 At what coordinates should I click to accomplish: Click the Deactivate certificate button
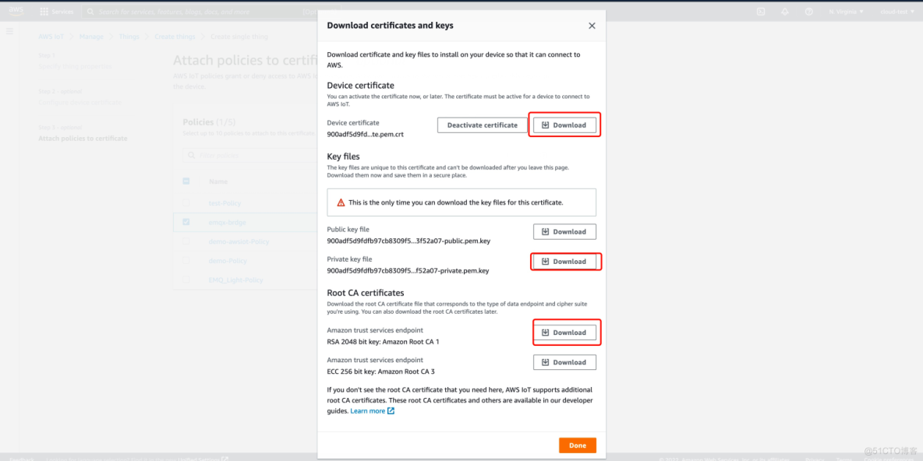482,125
